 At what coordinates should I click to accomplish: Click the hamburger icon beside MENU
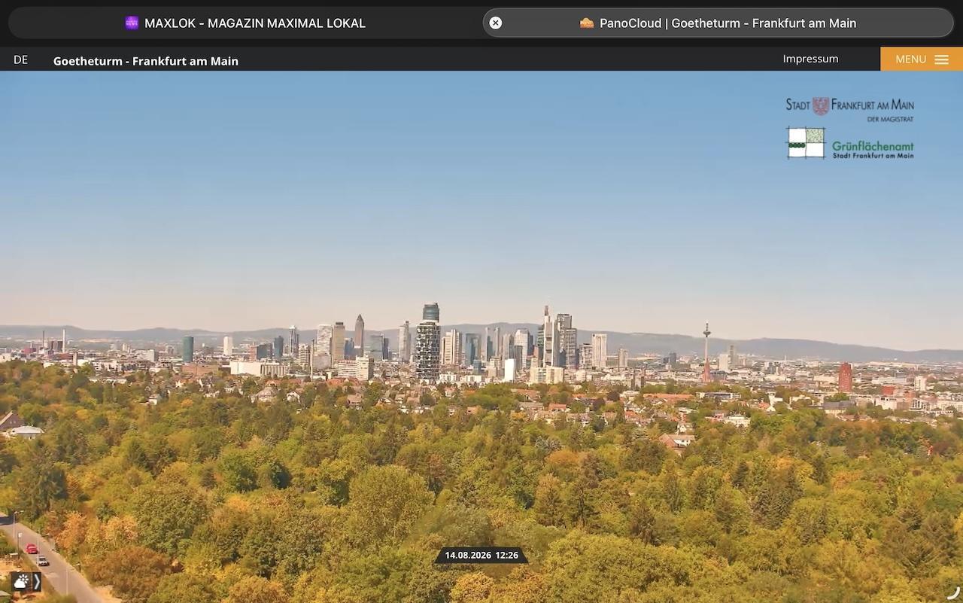coord(941,59)
